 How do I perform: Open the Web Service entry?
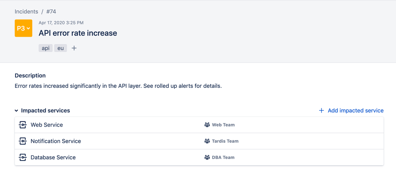click(x=47, y=125)
